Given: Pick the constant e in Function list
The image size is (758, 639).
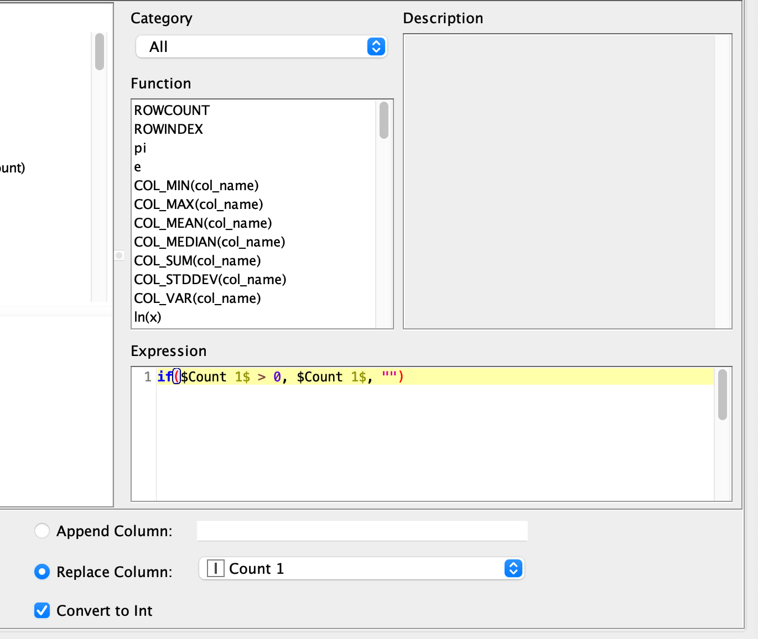Looking at the screenshot, I should click(x=138, y=167).
